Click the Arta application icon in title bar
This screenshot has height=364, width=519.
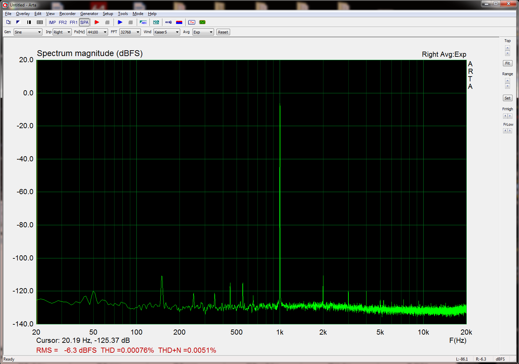click(x=5, y=5)
